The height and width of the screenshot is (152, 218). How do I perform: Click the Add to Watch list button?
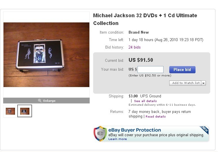[185, 83]
